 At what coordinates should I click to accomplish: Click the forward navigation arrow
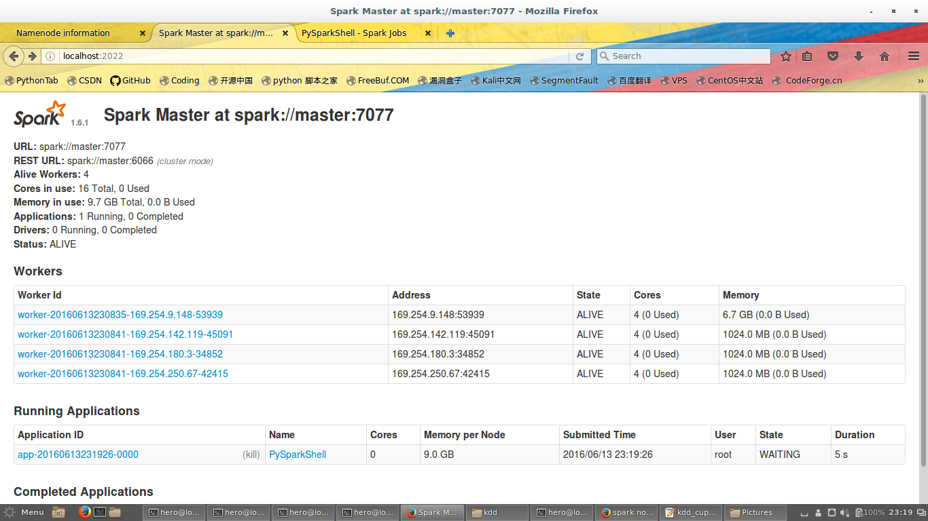point(32,56)
